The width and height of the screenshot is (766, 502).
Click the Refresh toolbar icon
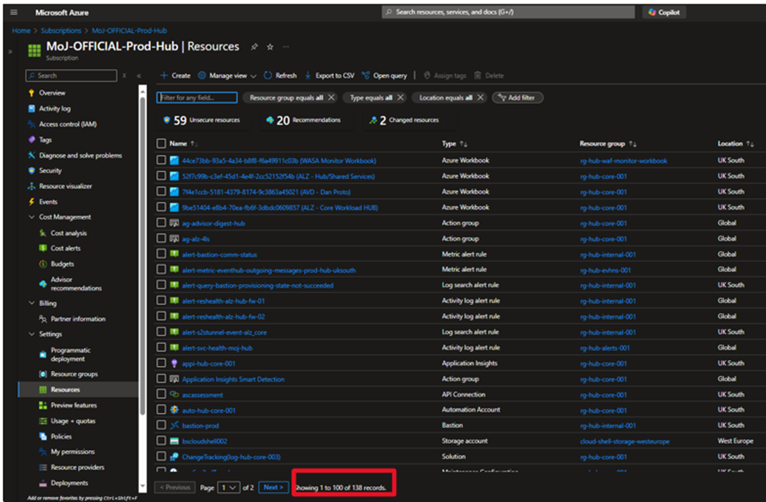(268, 75)
